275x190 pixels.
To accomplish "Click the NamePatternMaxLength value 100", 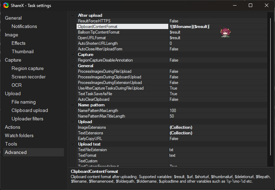I will coord(173,111).
